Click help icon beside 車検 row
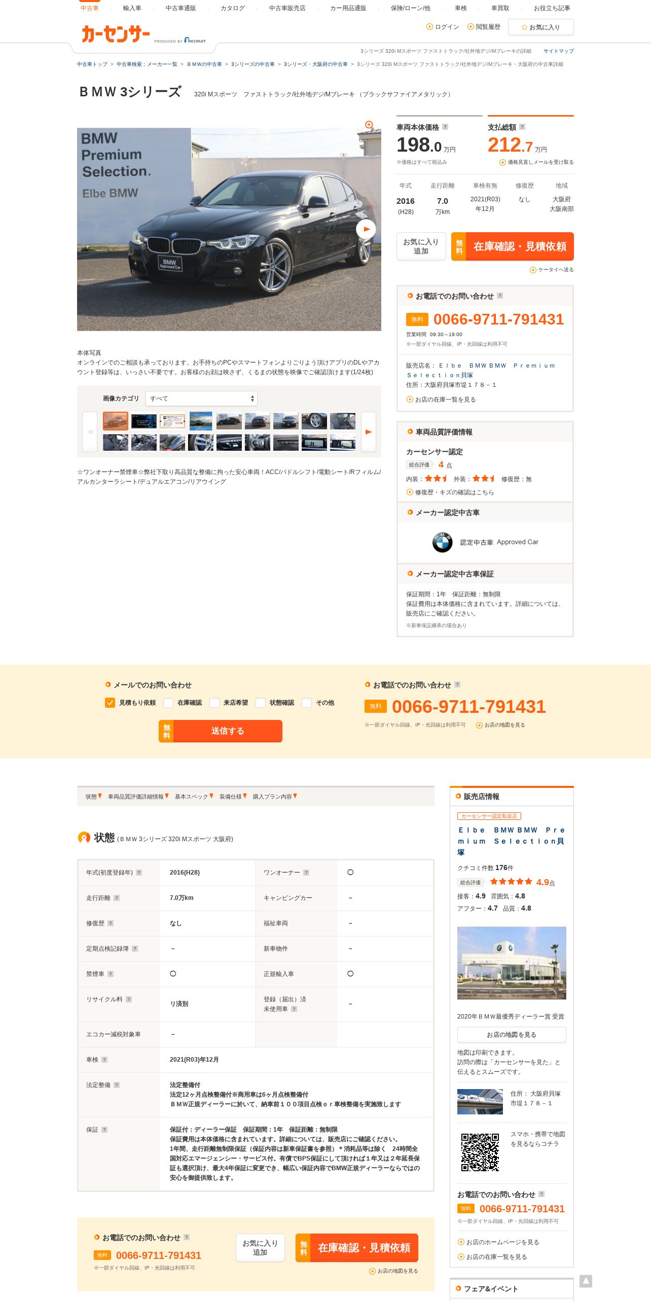The width and height of the screenshot is (651, 1302). (104, 1060)
